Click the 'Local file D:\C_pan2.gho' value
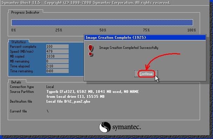This screenshot has width=213, height=139. (x=68, y=102)
